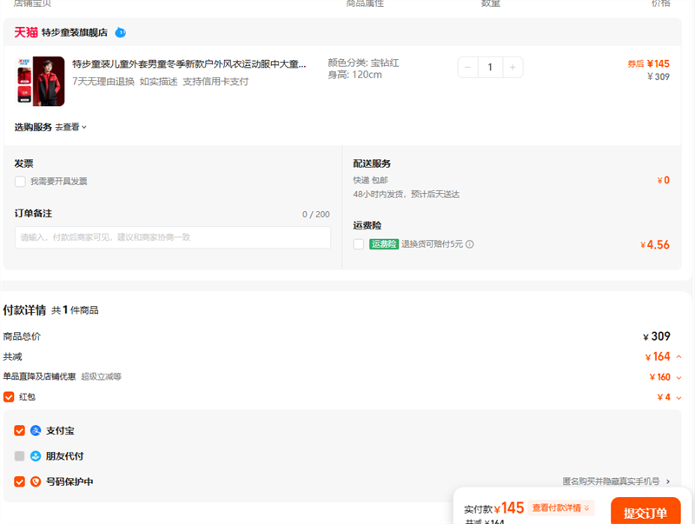Open the 特步童装旗舰店 store link

(75, 33)
